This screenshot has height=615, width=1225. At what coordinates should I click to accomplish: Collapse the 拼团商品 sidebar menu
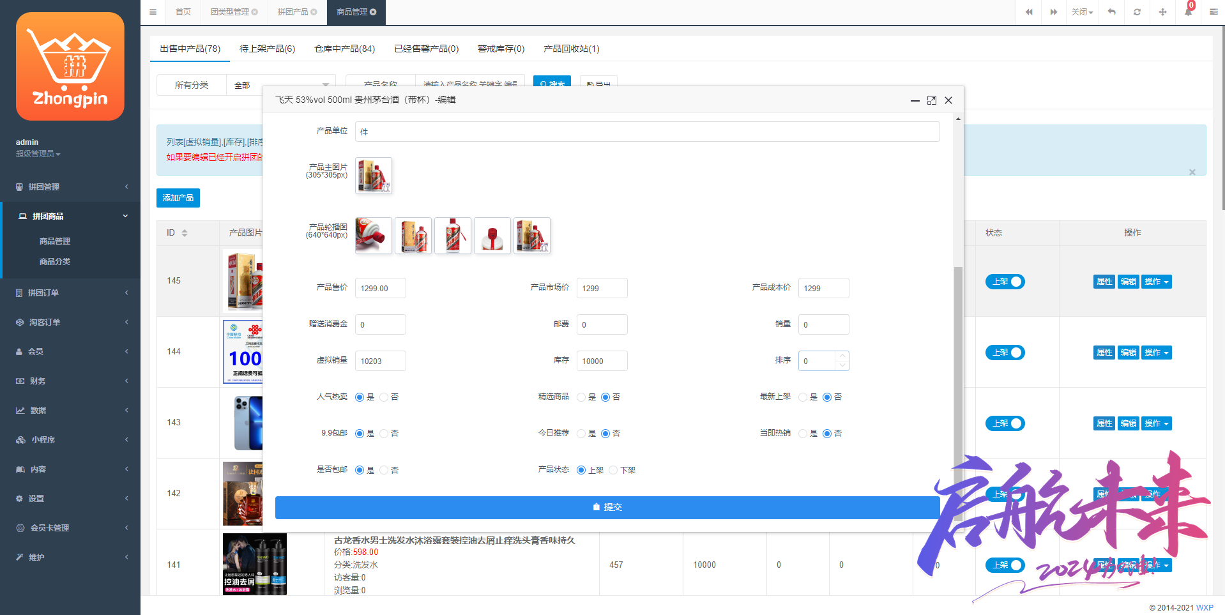pyautogui.click(x=70, y=216)
